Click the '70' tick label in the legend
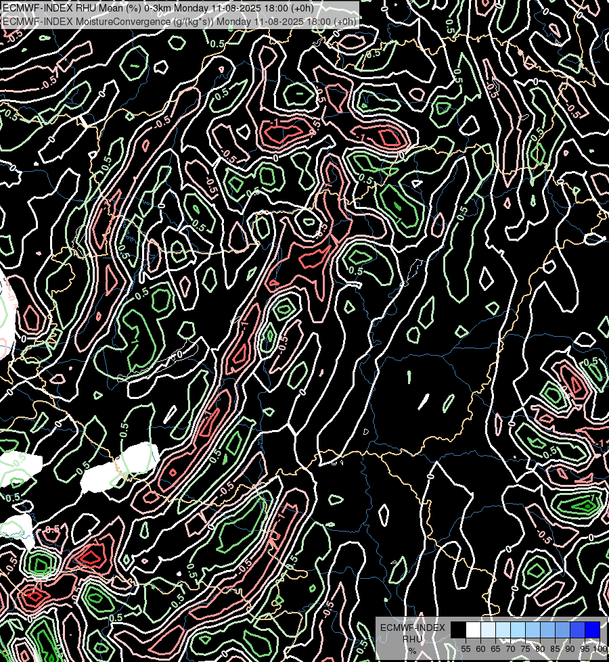The height and width of the screenshot is (662, 609). 510,649
